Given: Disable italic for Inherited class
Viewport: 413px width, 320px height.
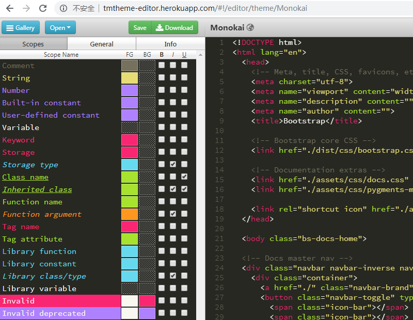Looking at the screenshot, I should tap(173, 189).
